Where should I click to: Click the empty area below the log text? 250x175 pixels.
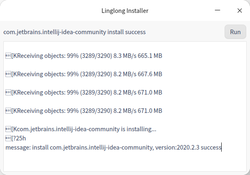point(125,162)
